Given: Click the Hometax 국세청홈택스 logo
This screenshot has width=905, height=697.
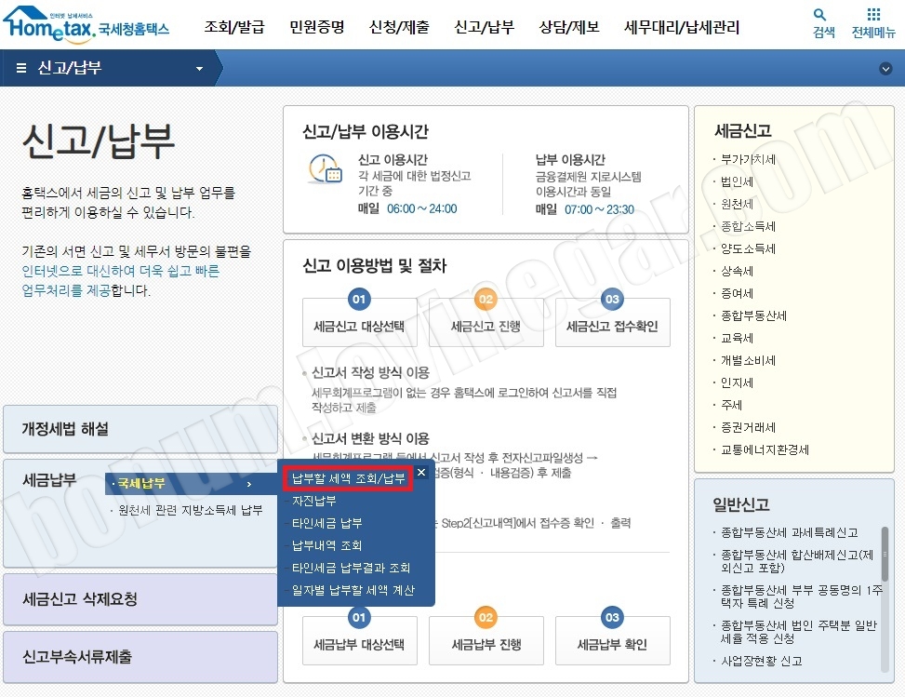Looking at the screenshot, I should (x=84, y=26).
